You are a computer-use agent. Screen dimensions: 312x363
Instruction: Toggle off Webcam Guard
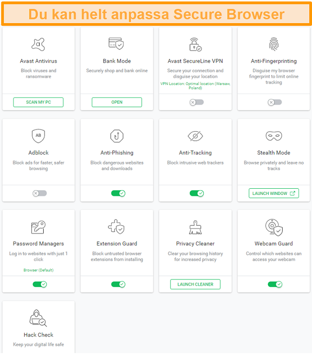(x=275, y=284)
